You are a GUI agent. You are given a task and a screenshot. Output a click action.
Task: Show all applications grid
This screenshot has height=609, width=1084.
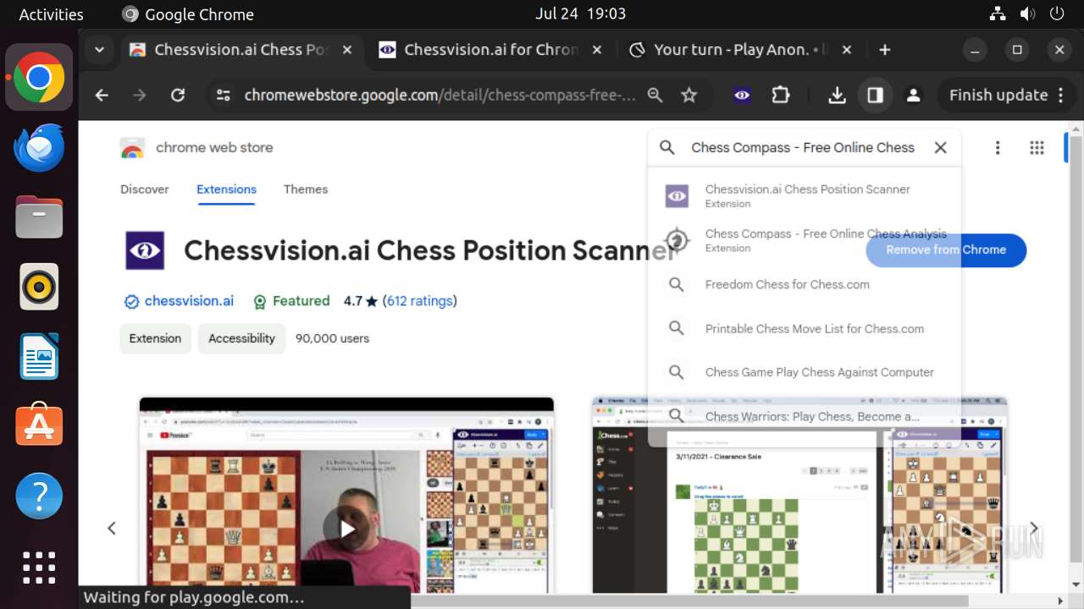tap(39, 566)
